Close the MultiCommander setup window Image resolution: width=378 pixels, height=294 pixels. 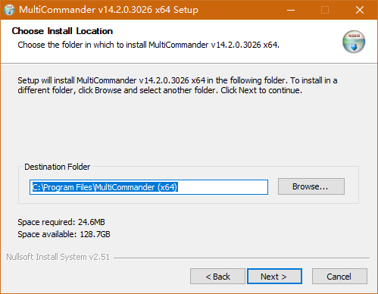click(x=360, y=10)
